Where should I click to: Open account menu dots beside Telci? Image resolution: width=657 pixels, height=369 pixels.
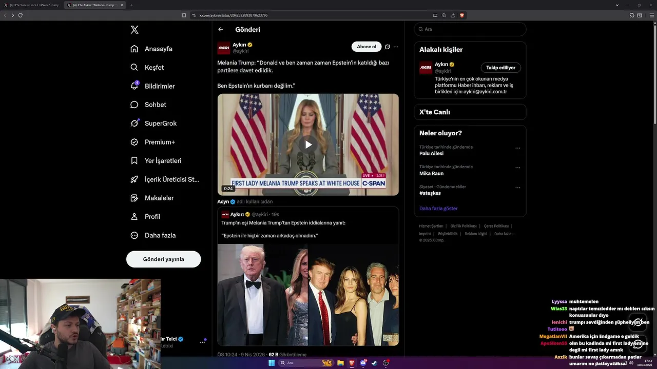202,342
